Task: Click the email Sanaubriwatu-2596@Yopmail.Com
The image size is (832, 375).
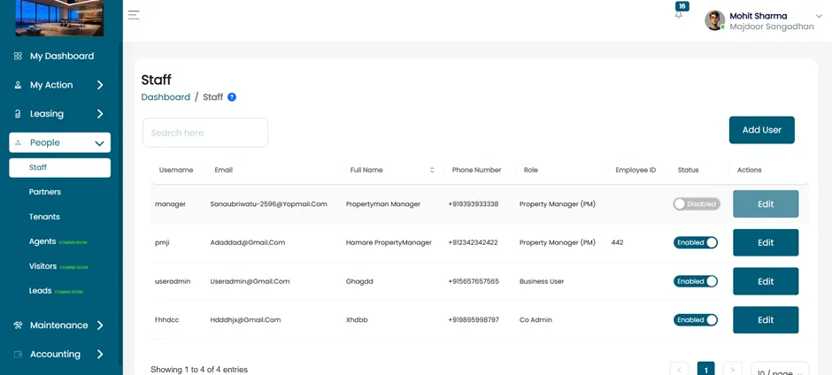Action: click(268, 203)
